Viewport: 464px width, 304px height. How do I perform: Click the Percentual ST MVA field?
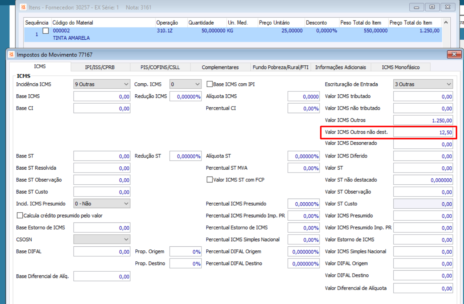[303, 168]
